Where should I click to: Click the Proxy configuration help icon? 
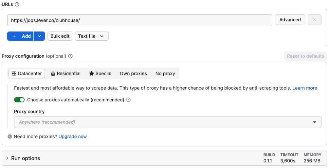(70, 56)
